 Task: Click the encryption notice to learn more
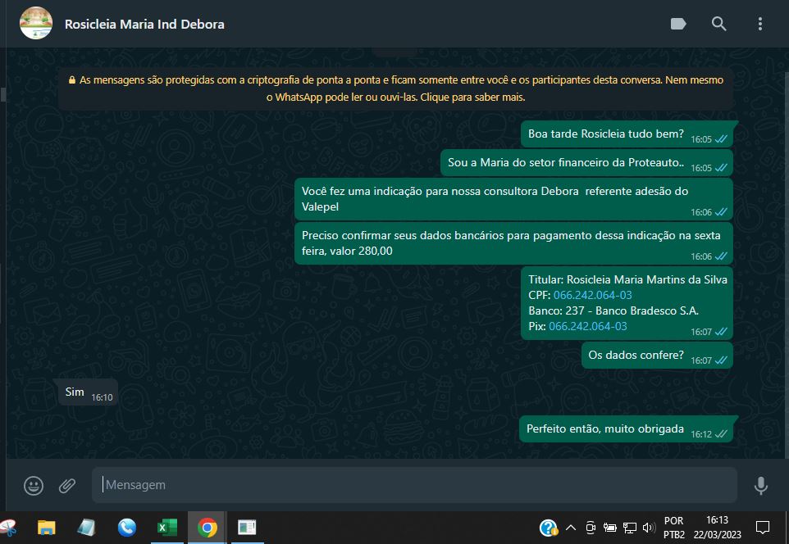pos(395,88)
